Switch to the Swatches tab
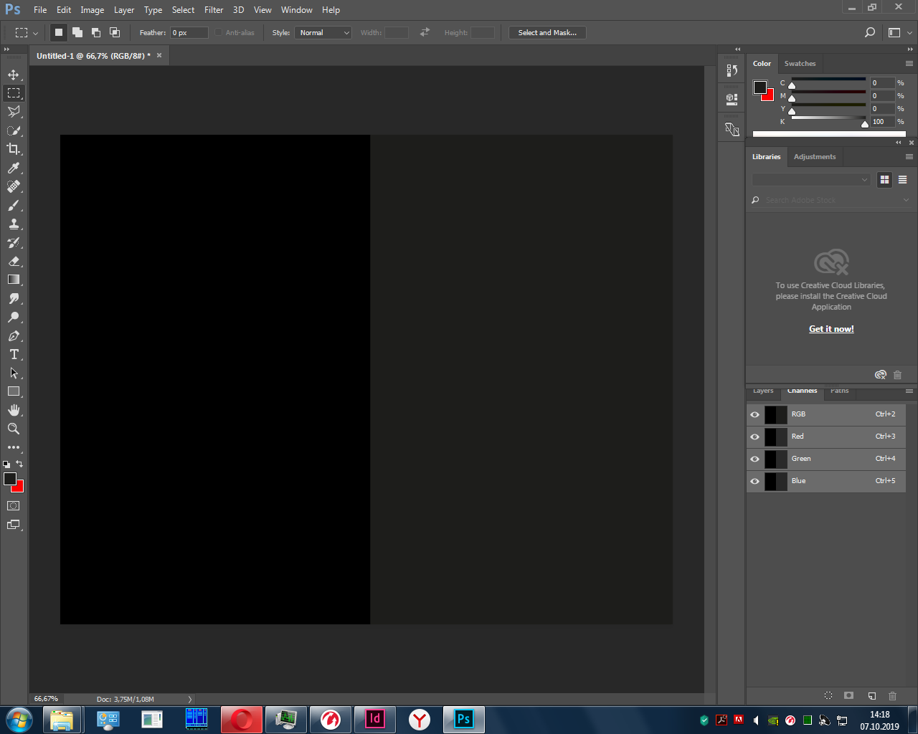The image size is (918, 734). (800, 63)
